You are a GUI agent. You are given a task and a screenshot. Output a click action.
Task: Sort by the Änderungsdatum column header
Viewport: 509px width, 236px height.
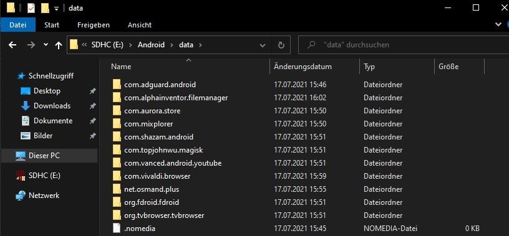coord(303,67)
